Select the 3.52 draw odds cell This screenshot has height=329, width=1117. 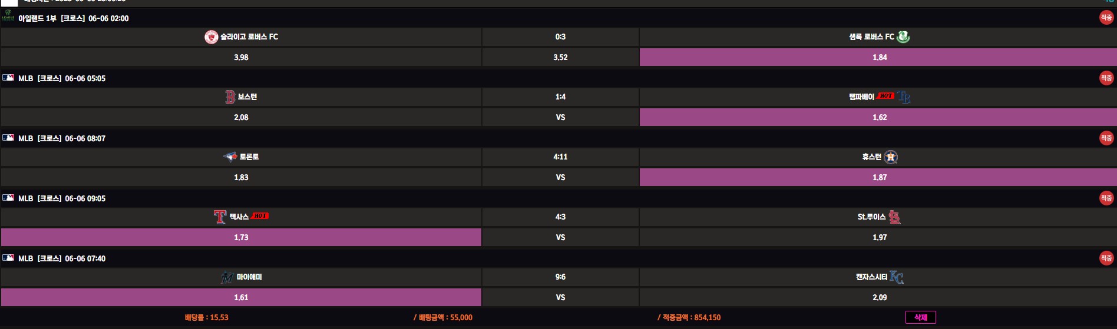[x=560, y=57]
